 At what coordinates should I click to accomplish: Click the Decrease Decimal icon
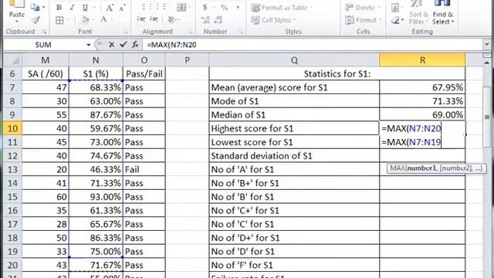[218, 20]
